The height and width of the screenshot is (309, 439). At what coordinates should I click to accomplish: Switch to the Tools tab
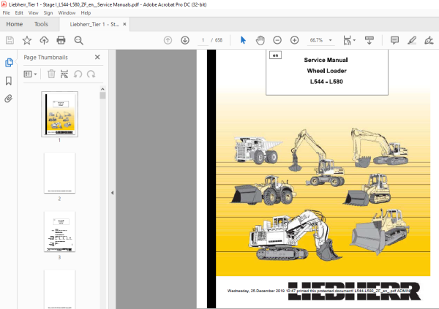click(x=41, y=24)
